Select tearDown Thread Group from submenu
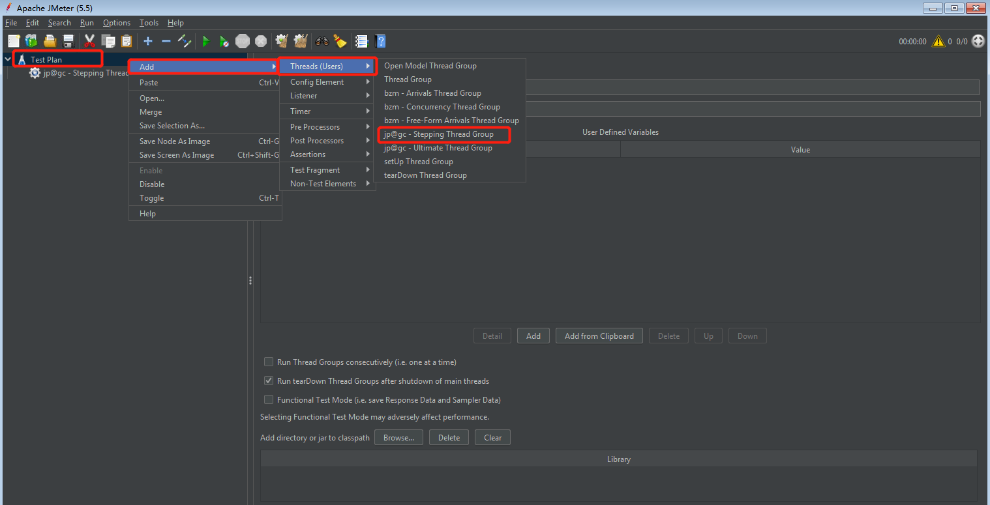This screenshot has height=505, width=990. point(450,175)
